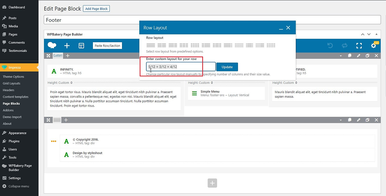Click the Add Page Block button
This screenshot has width=386, height=196.
point(96,9)
